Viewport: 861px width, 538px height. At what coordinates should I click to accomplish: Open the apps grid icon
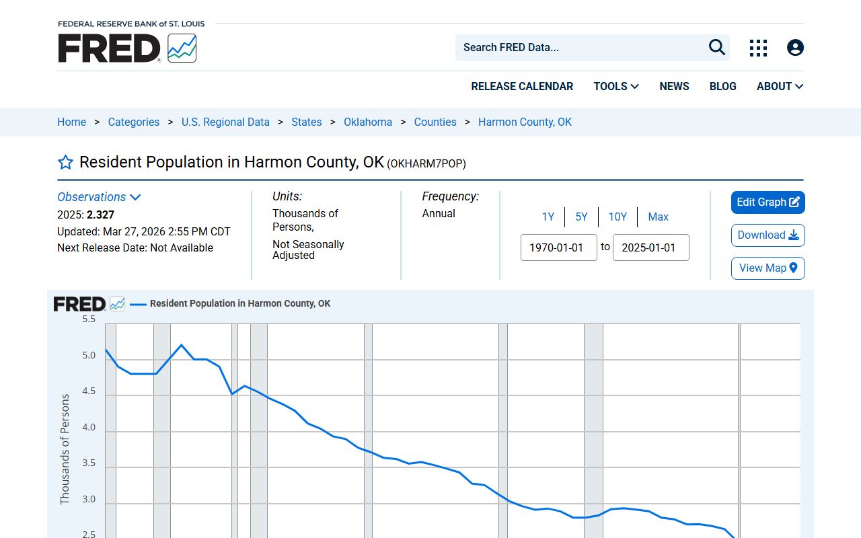[x=758, y=48]
